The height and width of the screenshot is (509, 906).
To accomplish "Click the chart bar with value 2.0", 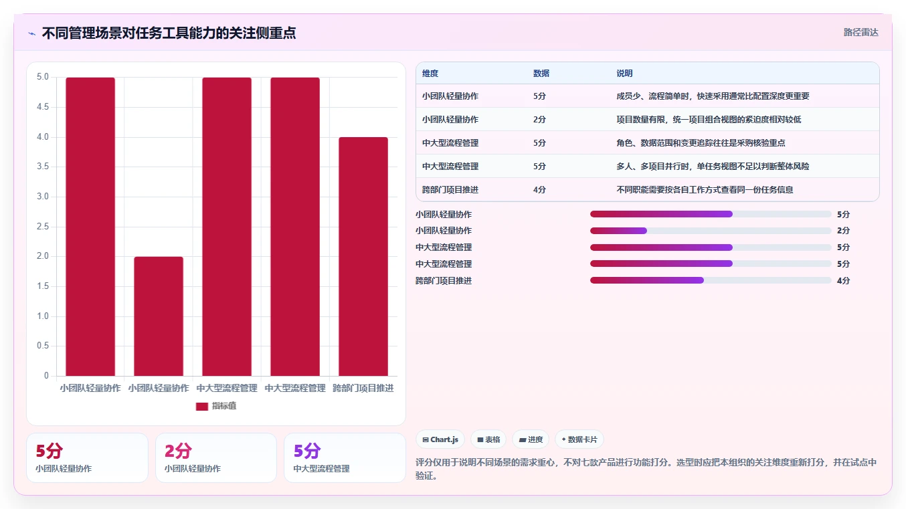I will (159, 316).
